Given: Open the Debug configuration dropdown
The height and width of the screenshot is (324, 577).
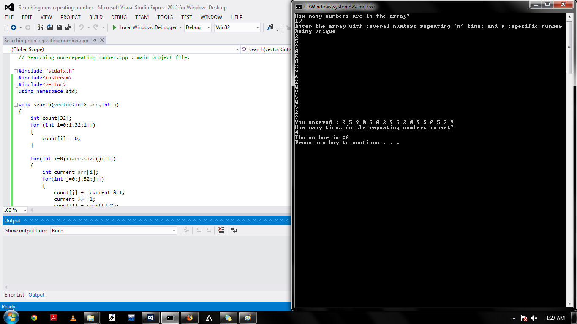Looking at the screenshot, I should (209, 27).
